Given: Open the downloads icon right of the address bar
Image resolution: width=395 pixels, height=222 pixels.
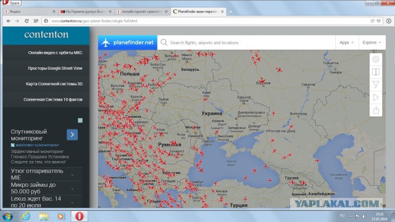Looking at the screenshot, I should (x=389, y=21).
